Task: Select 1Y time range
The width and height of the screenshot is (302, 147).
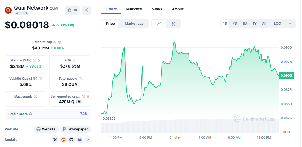Action: click(x=254, y=24)
